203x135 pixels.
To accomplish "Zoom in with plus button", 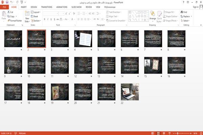I will [x=191, y=133].
